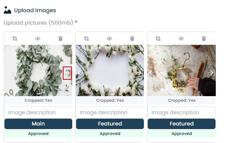Delete the eucalyptus wreath image
236x143 pixels.
pyautogui.click(x=60, y=38)
